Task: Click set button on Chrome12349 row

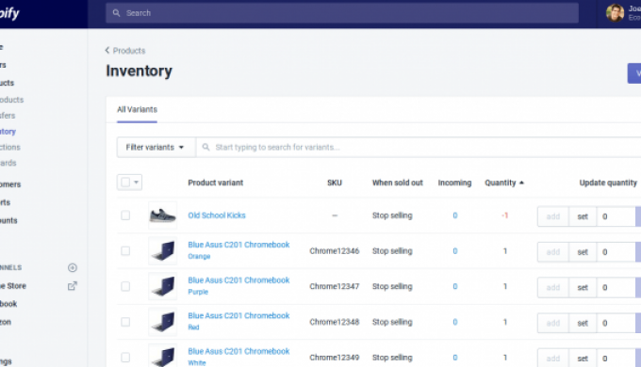Action: (x=583, y=359)
